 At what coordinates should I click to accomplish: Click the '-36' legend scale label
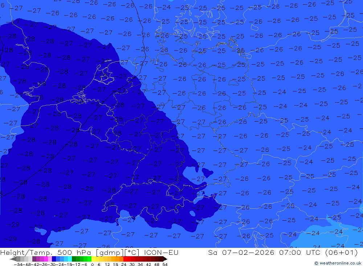pos(43,265)
